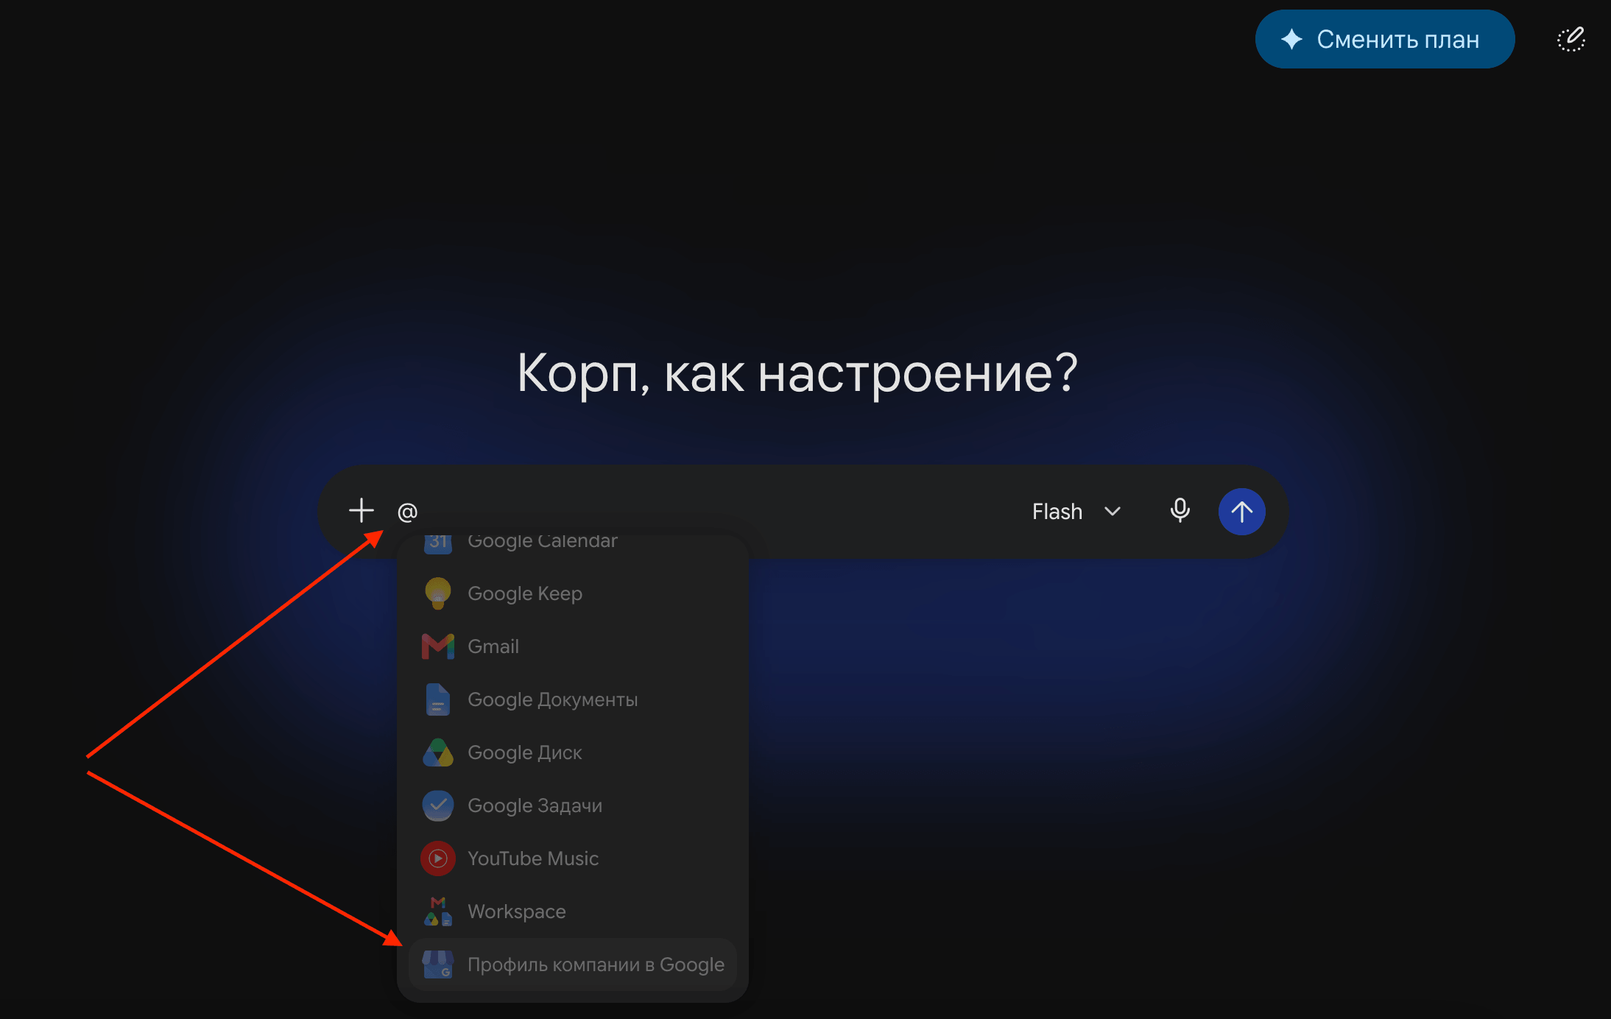Select Google Задачи menu entry
The width and height of the screenshot is (1611, 1019).
pyautogui.click(x=573, y=805)
